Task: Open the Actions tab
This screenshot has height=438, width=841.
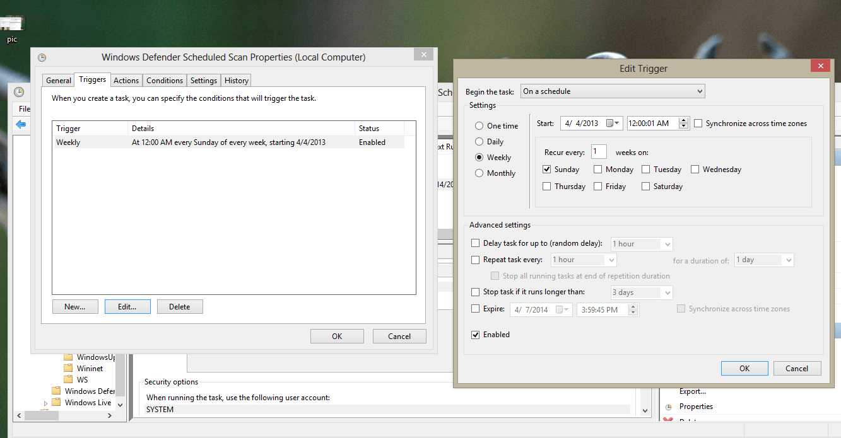Action: [126, 81]
